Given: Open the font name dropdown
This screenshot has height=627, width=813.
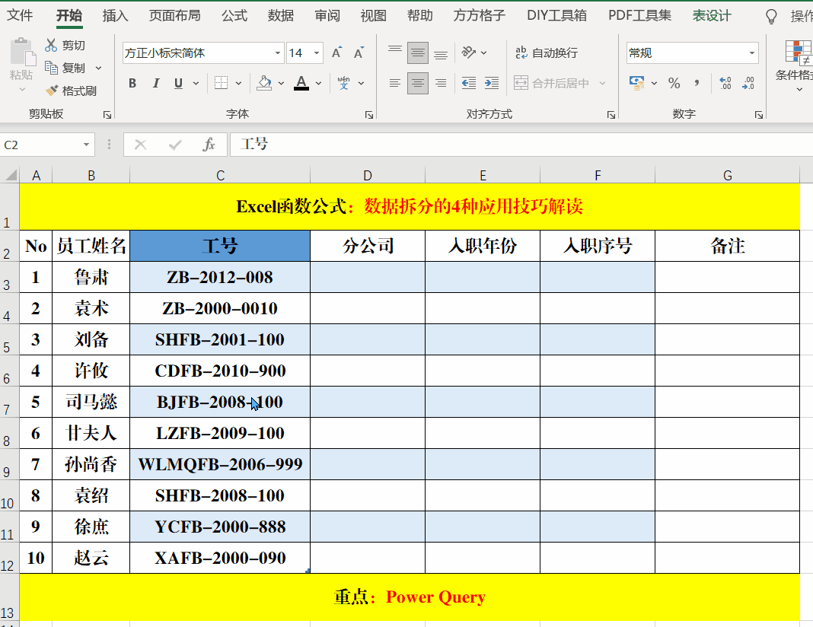Looking at the screenshot, I should [278, 53].
